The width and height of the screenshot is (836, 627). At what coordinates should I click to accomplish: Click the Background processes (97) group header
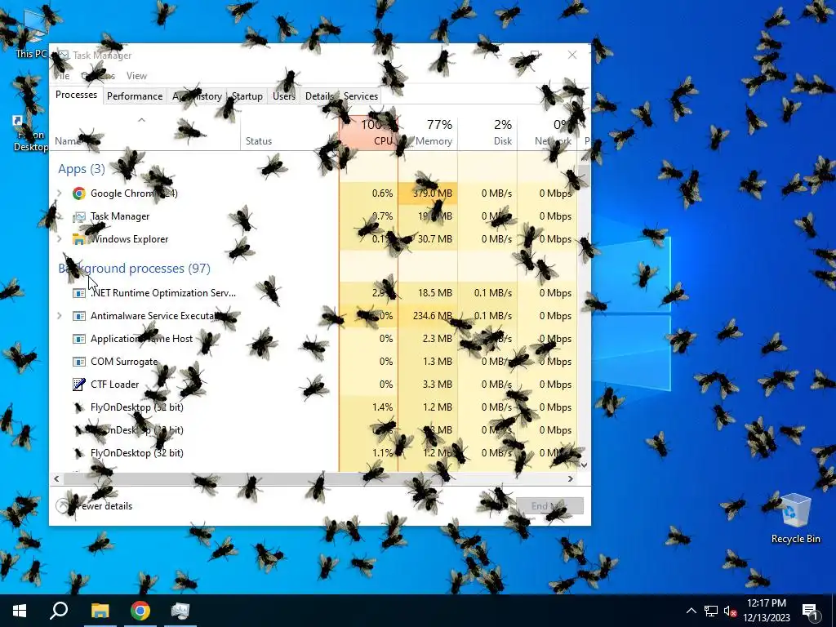(135, 268)
